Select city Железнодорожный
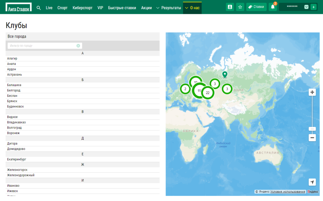Image resolution: width=323 pixels, height=201 pixels. click(83, 175)
